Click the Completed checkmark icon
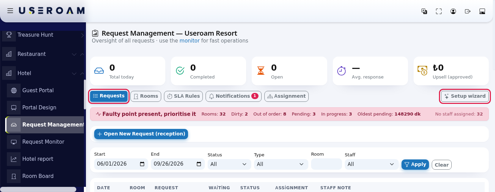Viewport: 495px width, 192px height. click(180, 71)
